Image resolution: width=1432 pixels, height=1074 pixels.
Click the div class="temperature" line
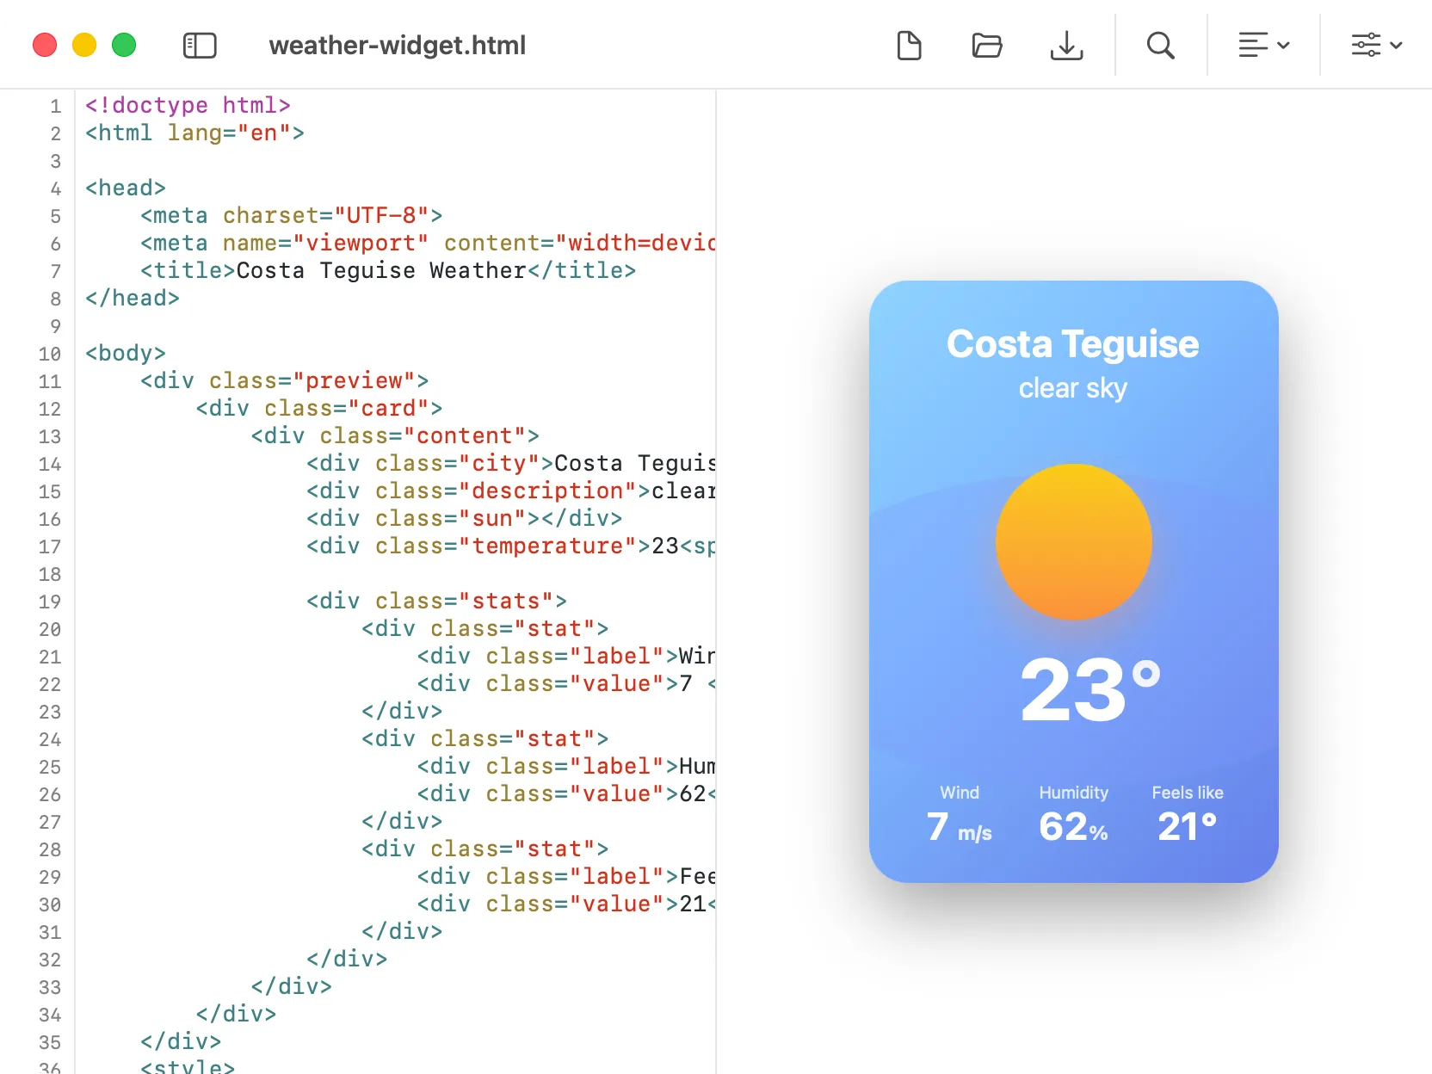[511, 546]
